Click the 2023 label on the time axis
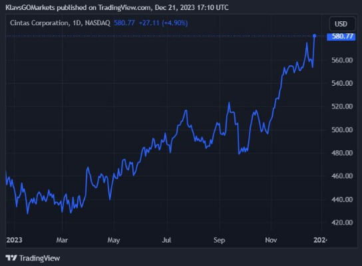This screenshot has width=362, height=266. coord(15,240)
